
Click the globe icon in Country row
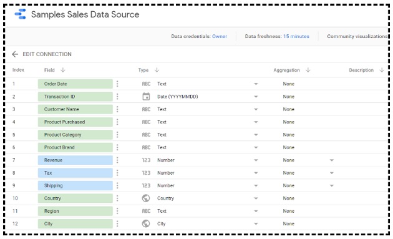coord(146,198)
